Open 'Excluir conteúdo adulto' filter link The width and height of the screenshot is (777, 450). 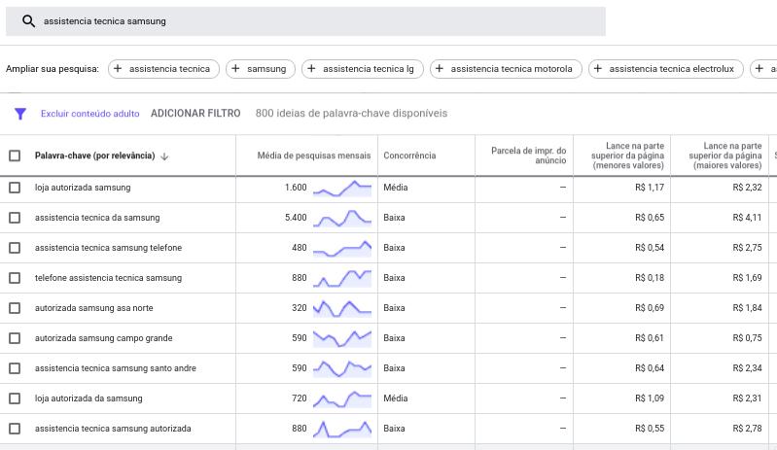point(90,114)
